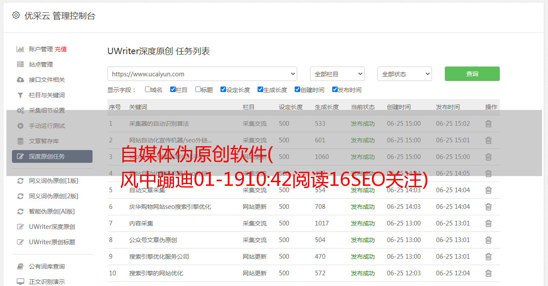548x286 pixels.
Task: Open UWriter原创标题 sidebar link
Action: click(52, 242)
